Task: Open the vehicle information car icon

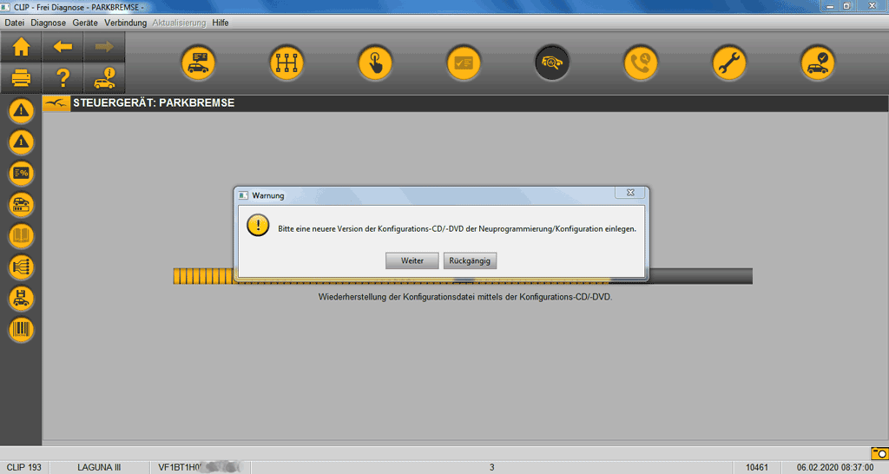Action: 104,79
